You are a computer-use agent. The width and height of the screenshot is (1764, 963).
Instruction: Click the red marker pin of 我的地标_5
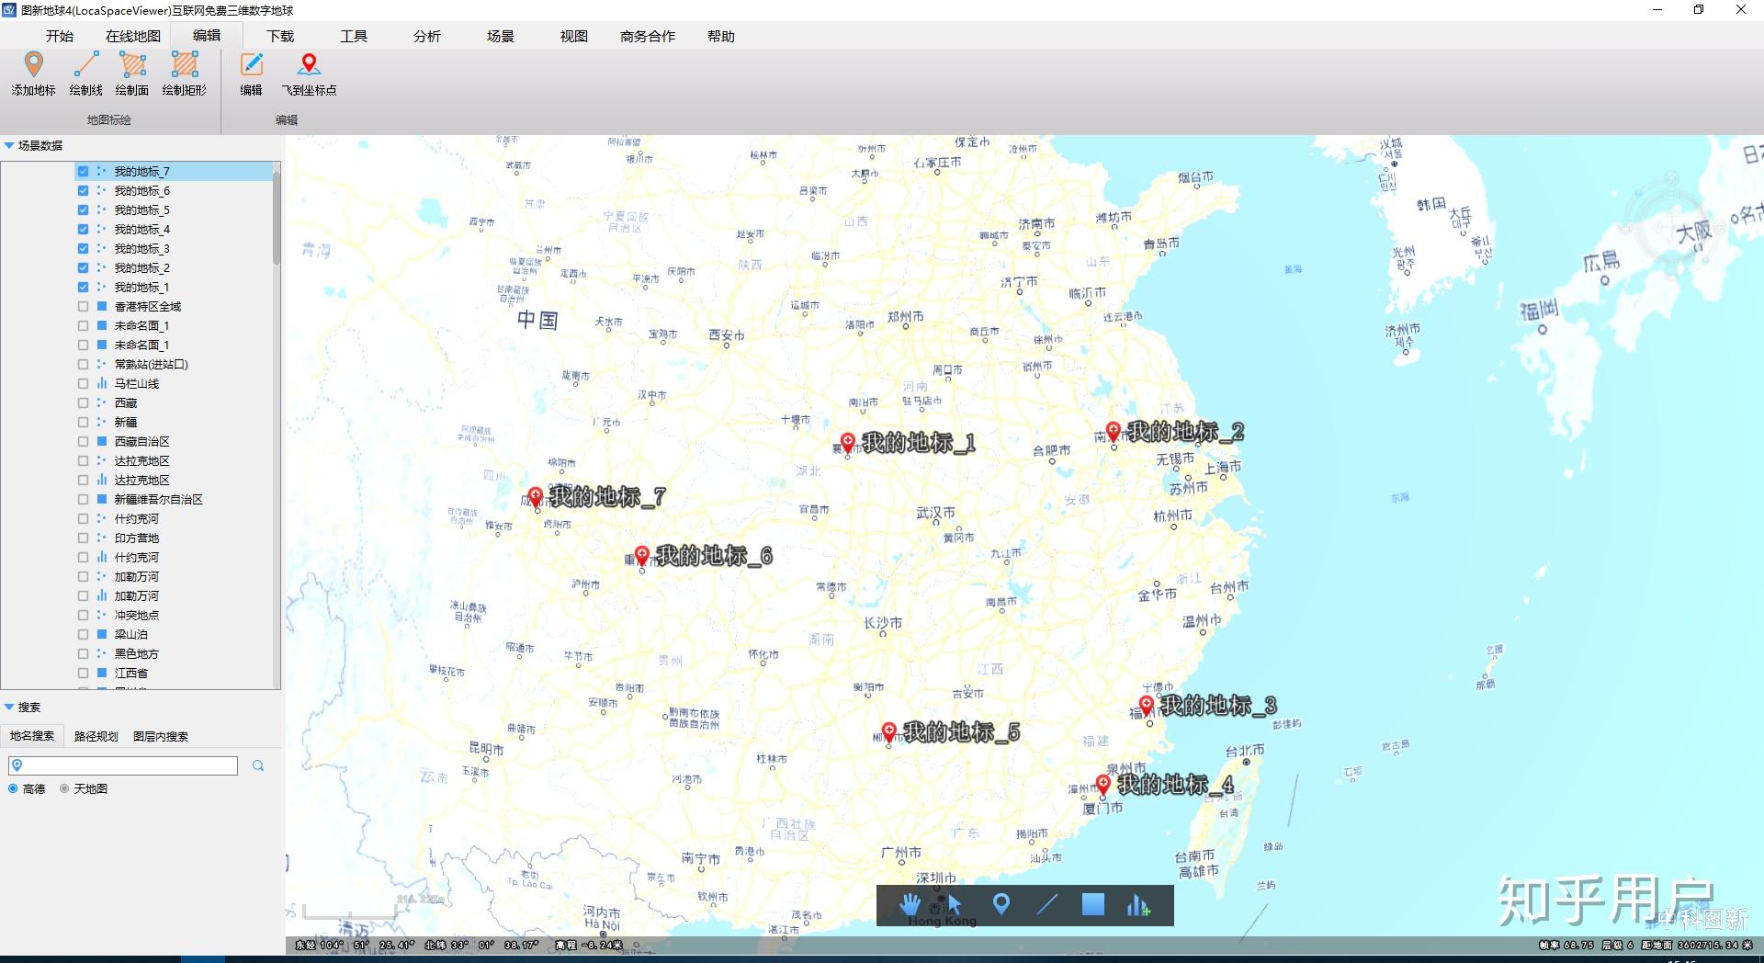click(x=888, y=732)
